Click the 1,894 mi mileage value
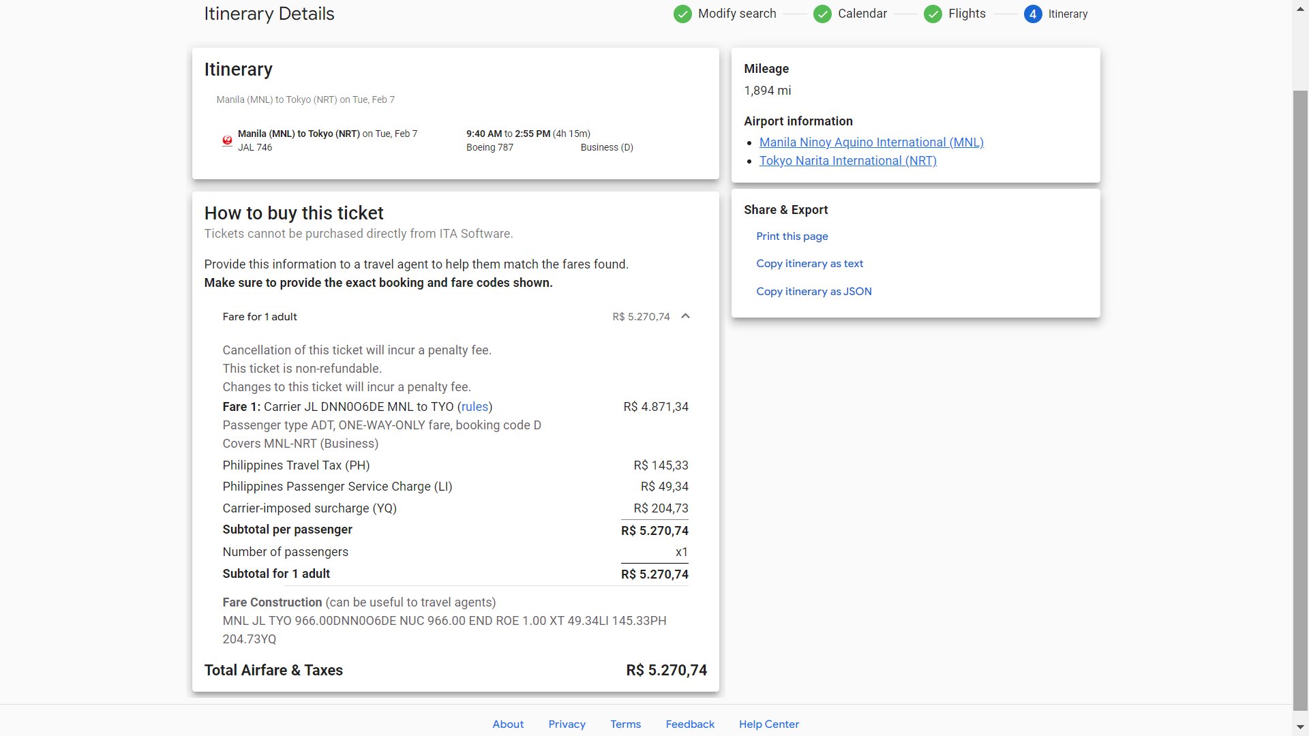The height and width of the screenshot is (736, 1309). coord(768,91)
